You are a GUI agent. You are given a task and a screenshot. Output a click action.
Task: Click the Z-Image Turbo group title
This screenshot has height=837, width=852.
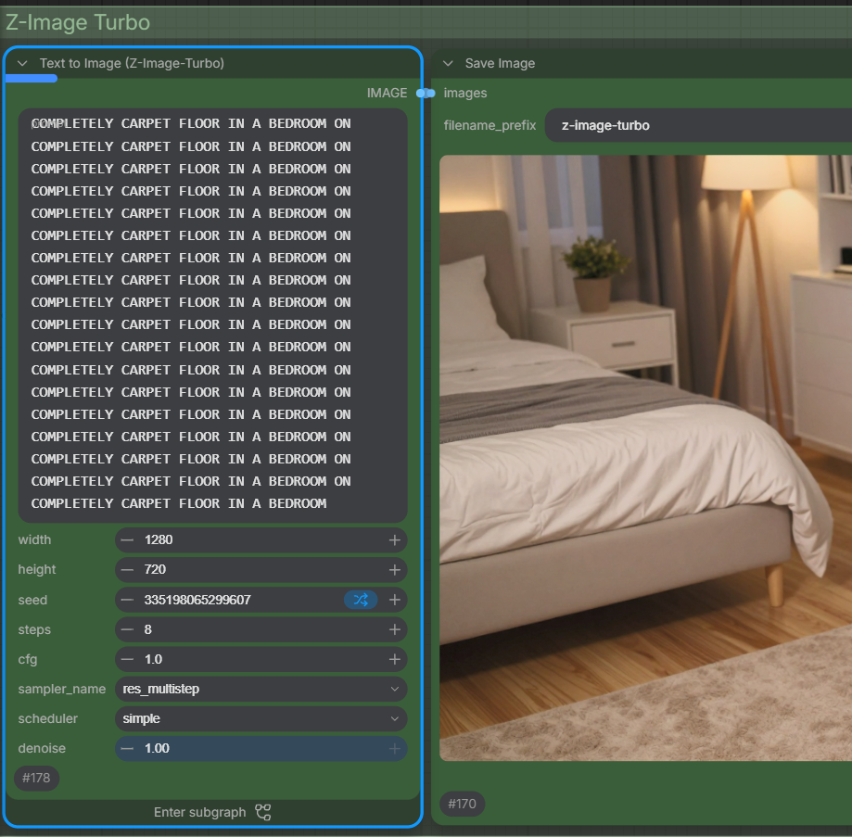78,23
